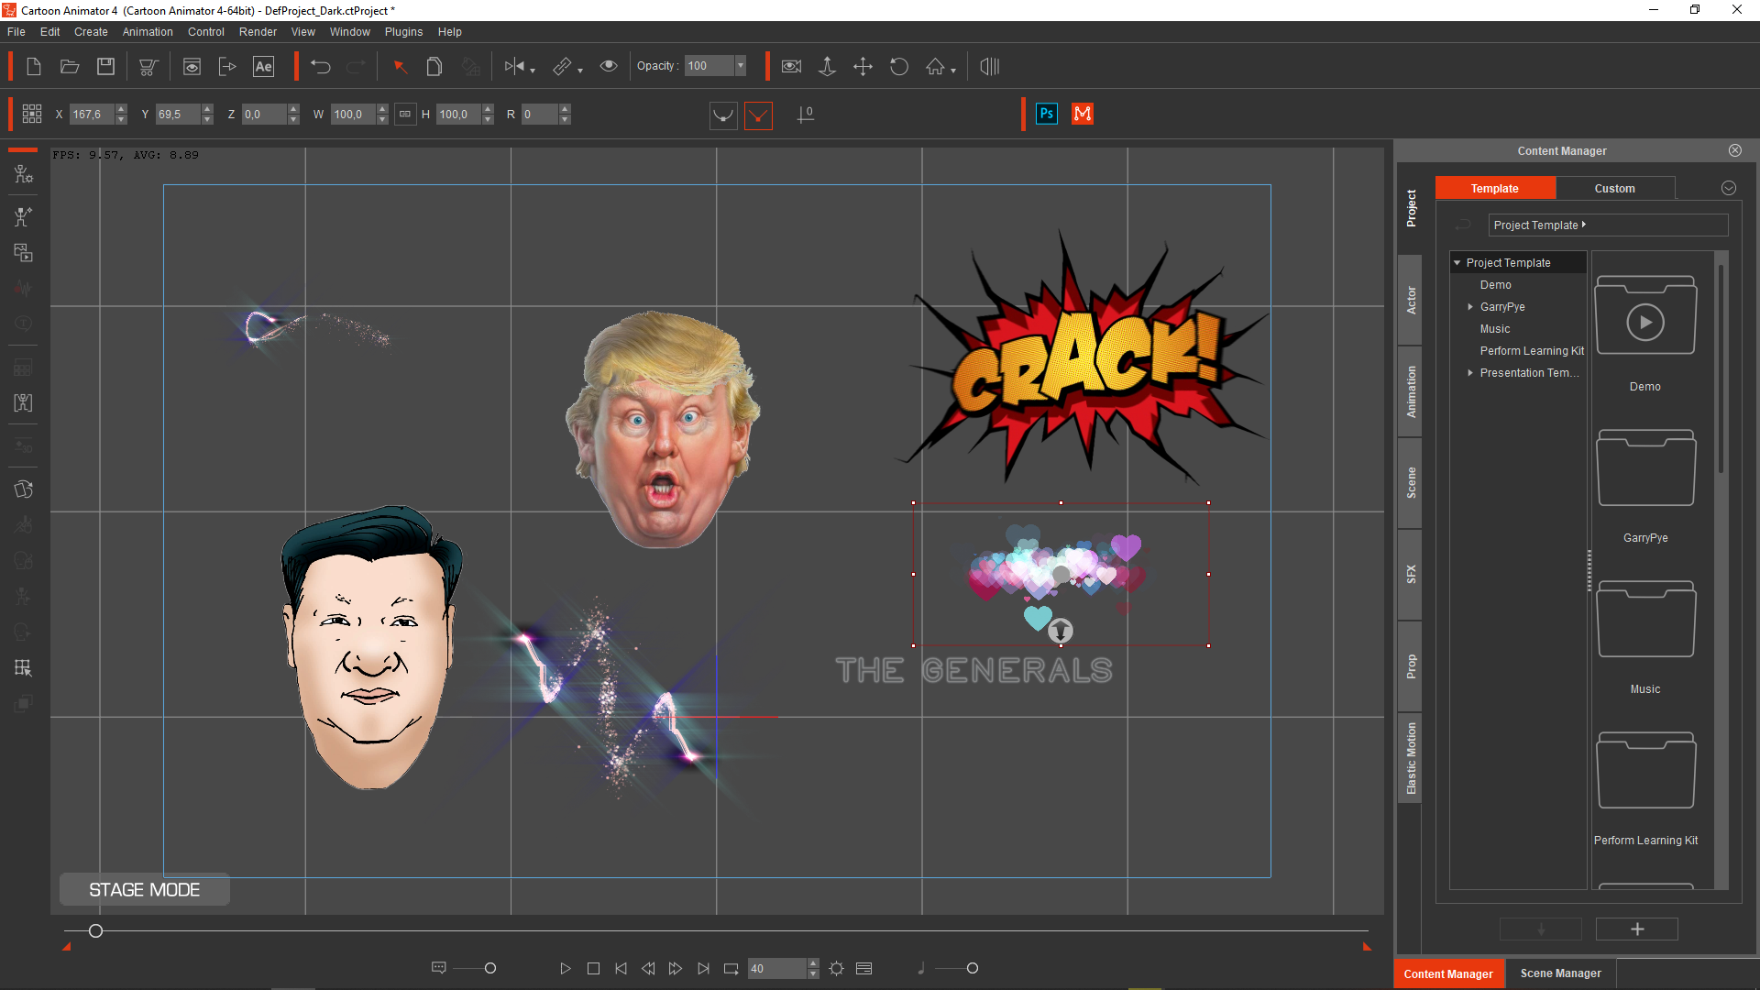Image resolution: width=1760 pixels, height=990 pixels.
Task: Expand the Presentation Tem... tree node
Action: (x=1470, y=373)
